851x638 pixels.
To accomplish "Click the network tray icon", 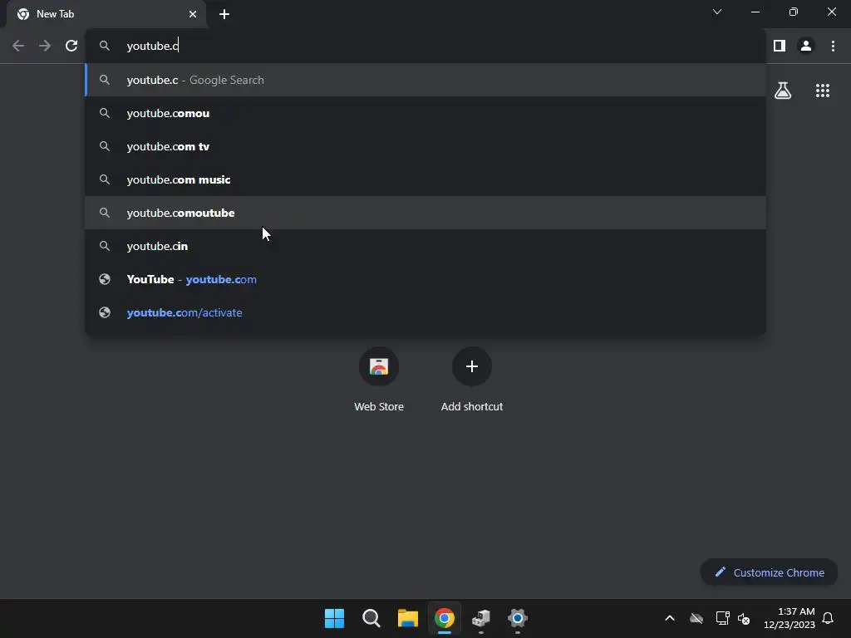I will pyautogui.click(x=722, y=618).
